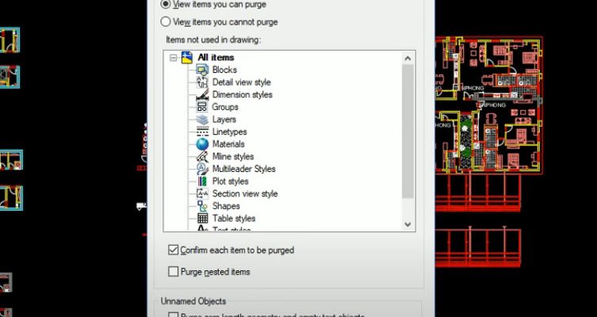Click the Mline styles entry
This screenshot has width=597, height=317.
[x=233, y=157]
